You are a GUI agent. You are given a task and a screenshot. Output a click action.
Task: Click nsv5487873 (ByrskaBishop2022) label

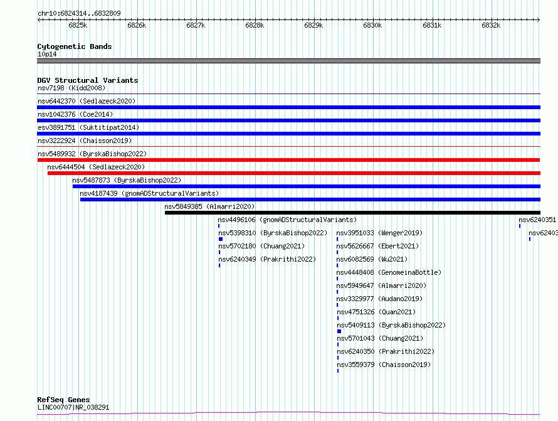tap(127, 180)
